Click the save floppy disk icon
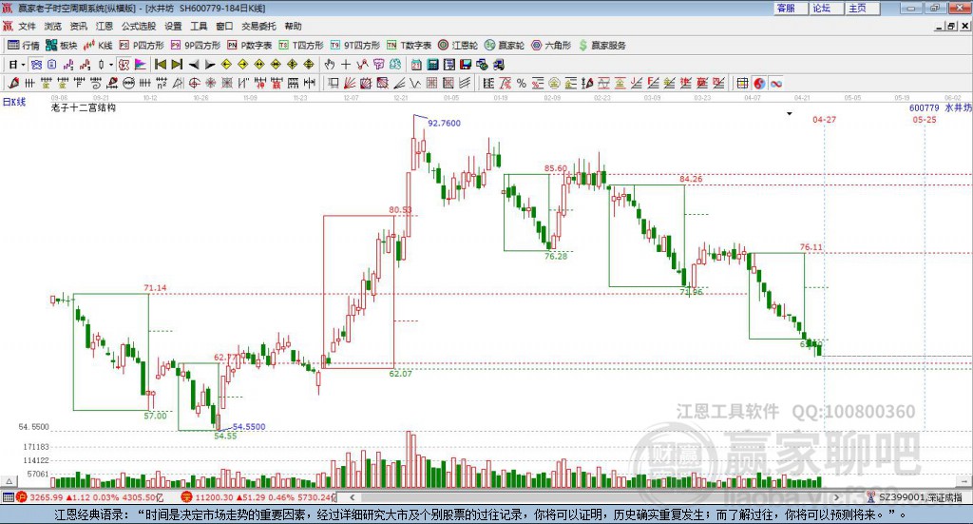 pos(466,65)
